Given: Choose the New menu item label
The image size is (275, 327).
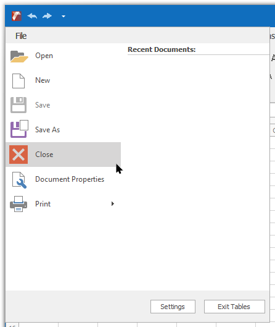Looking at the screenshot, I should pos(43,80).
